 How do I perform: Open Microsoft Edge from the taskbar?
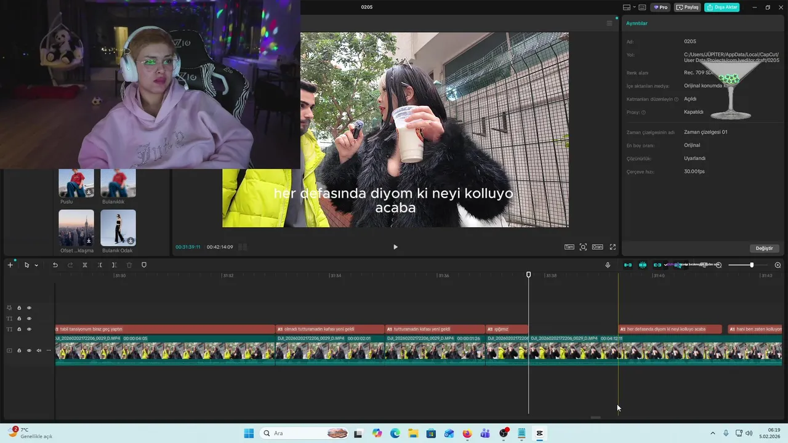[x=395, y=433]
